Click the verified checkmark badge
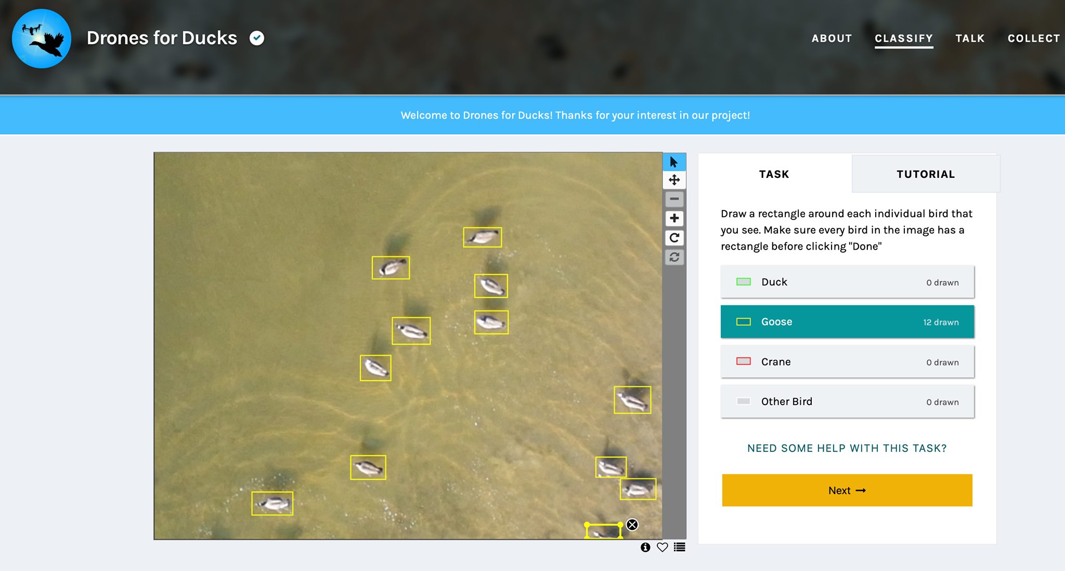Viewport: 1065px width, 571px height. point(257,38)
